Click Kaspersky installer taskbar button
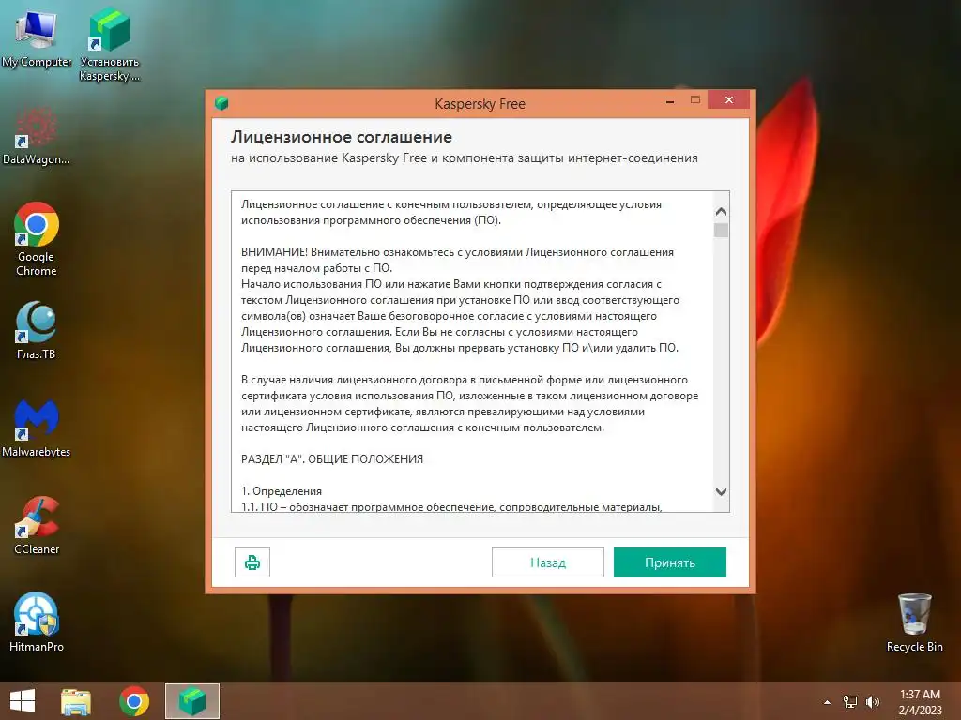 (x=192, y=701)
